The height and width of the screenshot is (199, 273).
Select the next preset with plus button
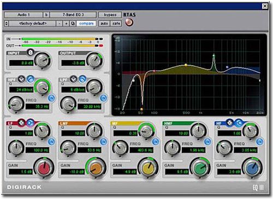coord(66,23)
